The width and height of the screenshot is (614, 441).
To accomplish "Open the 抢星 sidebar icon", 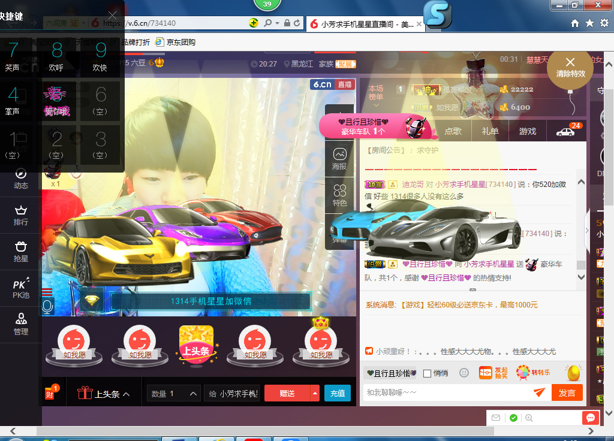I will tap(21, 252).
